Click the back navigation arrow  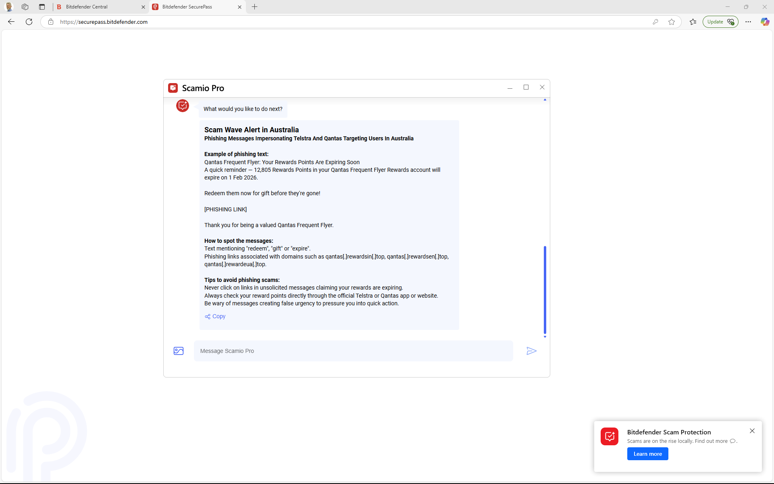tap(10, 22)
